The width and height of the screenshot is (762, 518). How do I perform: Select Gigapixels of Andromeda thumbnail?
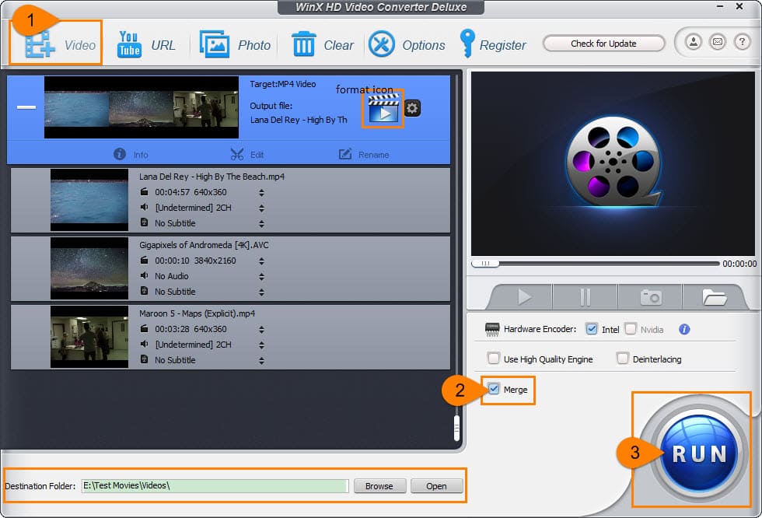[x=89, y=268]
